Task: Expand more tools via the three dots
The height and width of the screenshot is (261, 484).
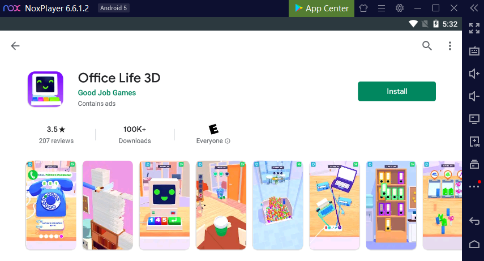Action: coord(474,186)
